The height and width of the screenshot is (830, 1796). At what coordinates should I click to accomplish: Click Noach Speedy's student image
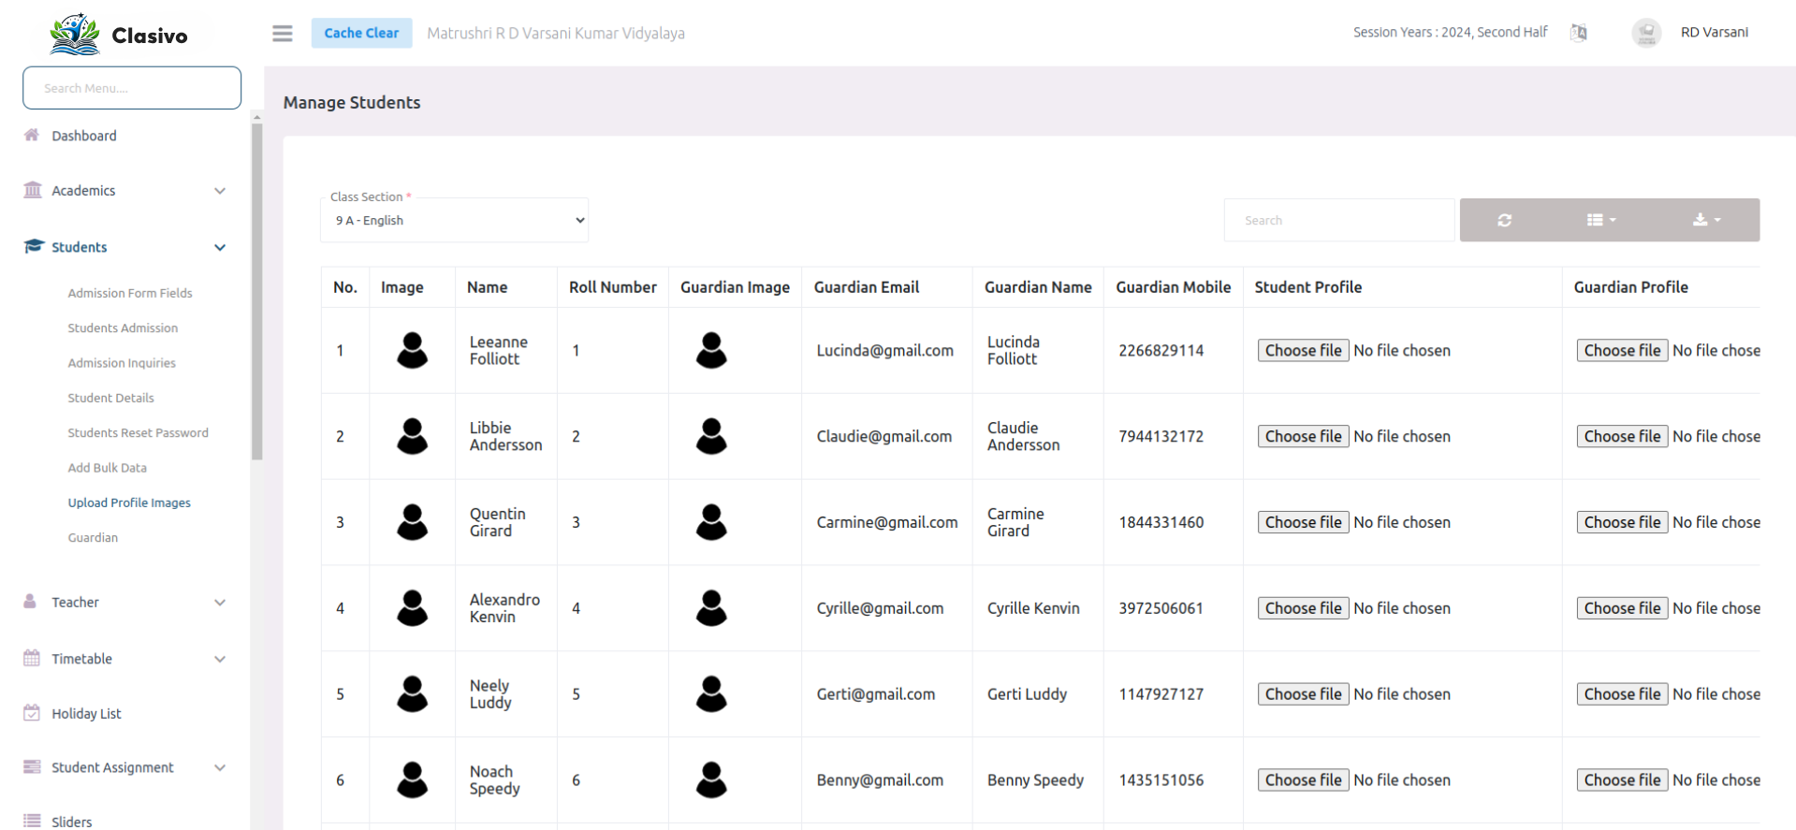[x=413, y=779]
